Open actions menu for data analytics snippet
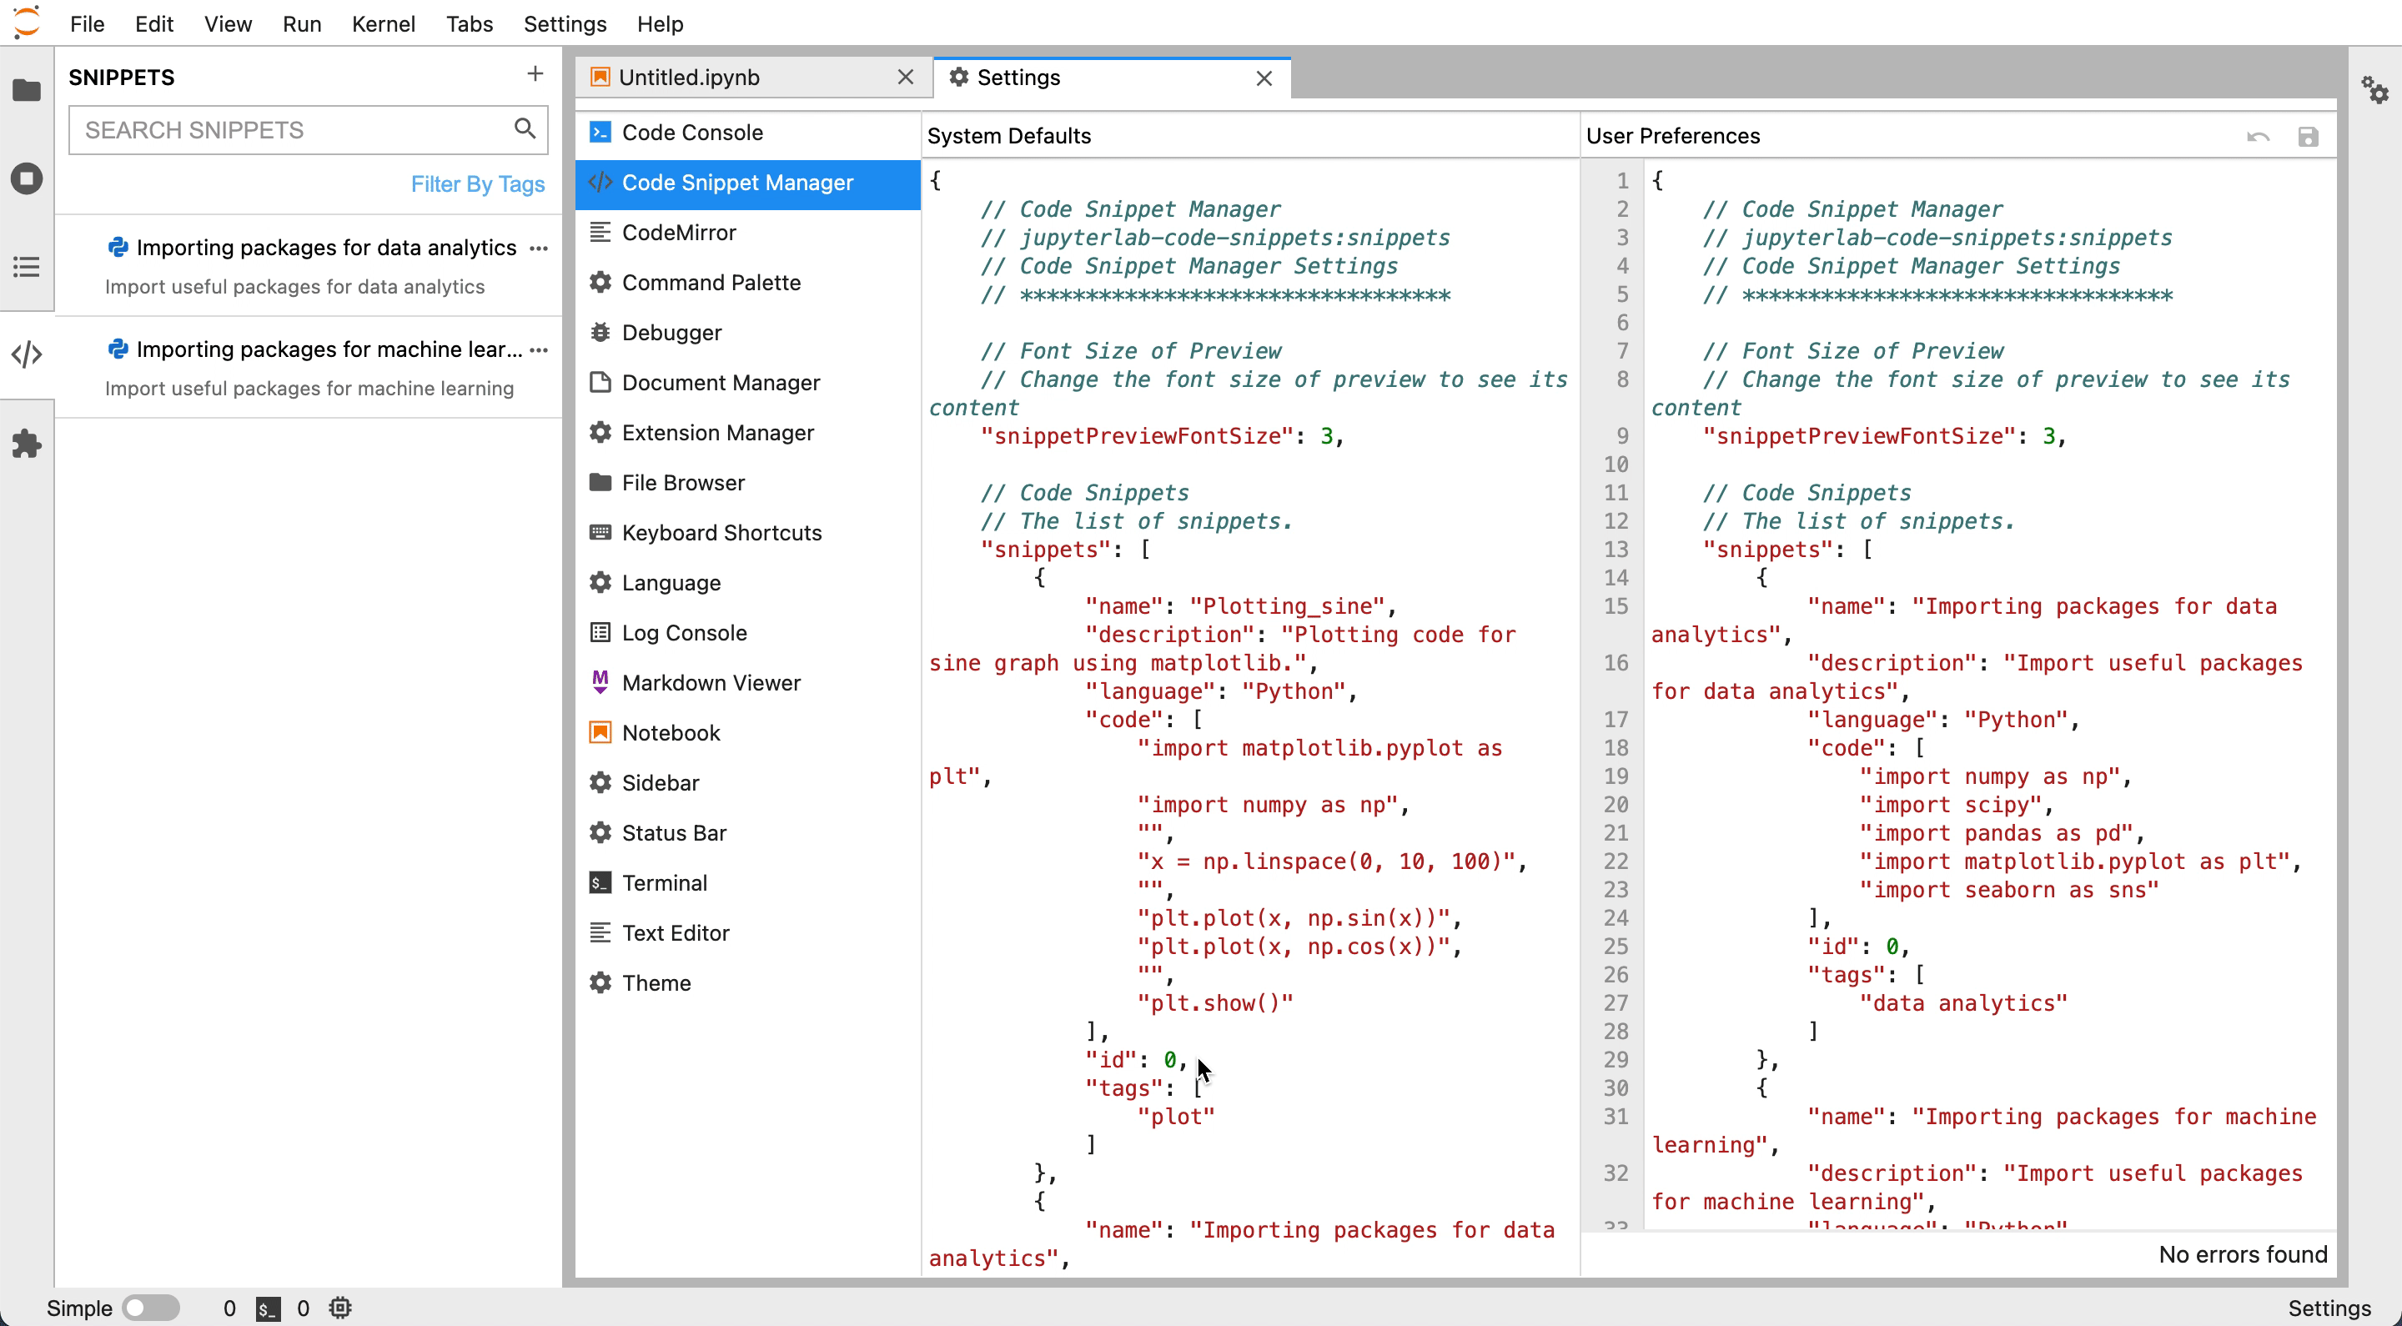Viewport: 2402px width, 1326px height. tap(538, 248)
